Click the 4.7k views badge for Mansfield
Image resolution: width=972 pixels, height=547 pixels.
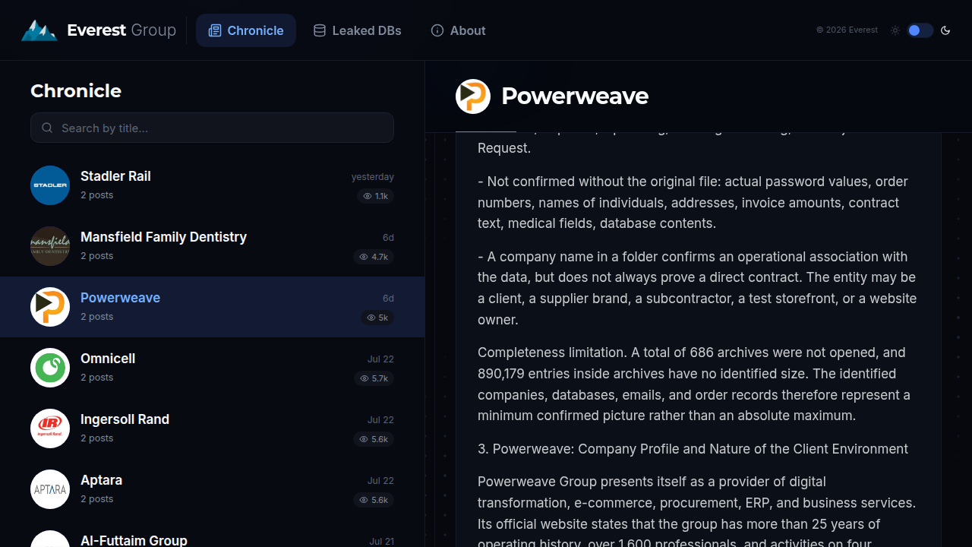pyautogui.click(x=374, y=257)
